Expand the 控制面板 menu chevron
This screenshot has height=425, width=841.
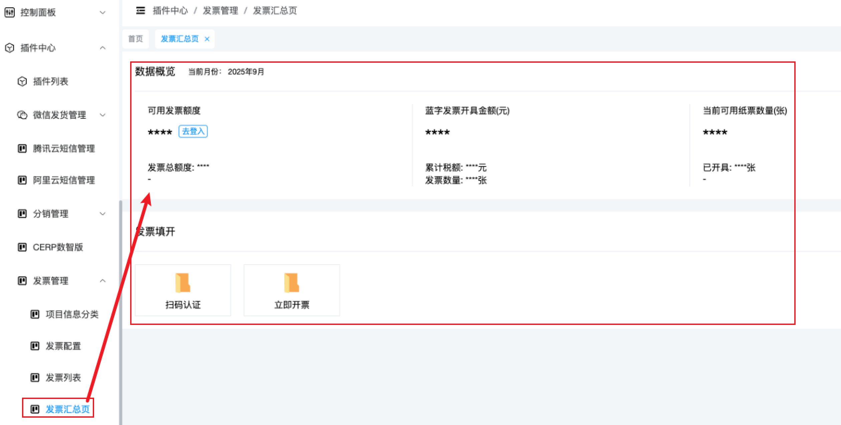(103, 13)
